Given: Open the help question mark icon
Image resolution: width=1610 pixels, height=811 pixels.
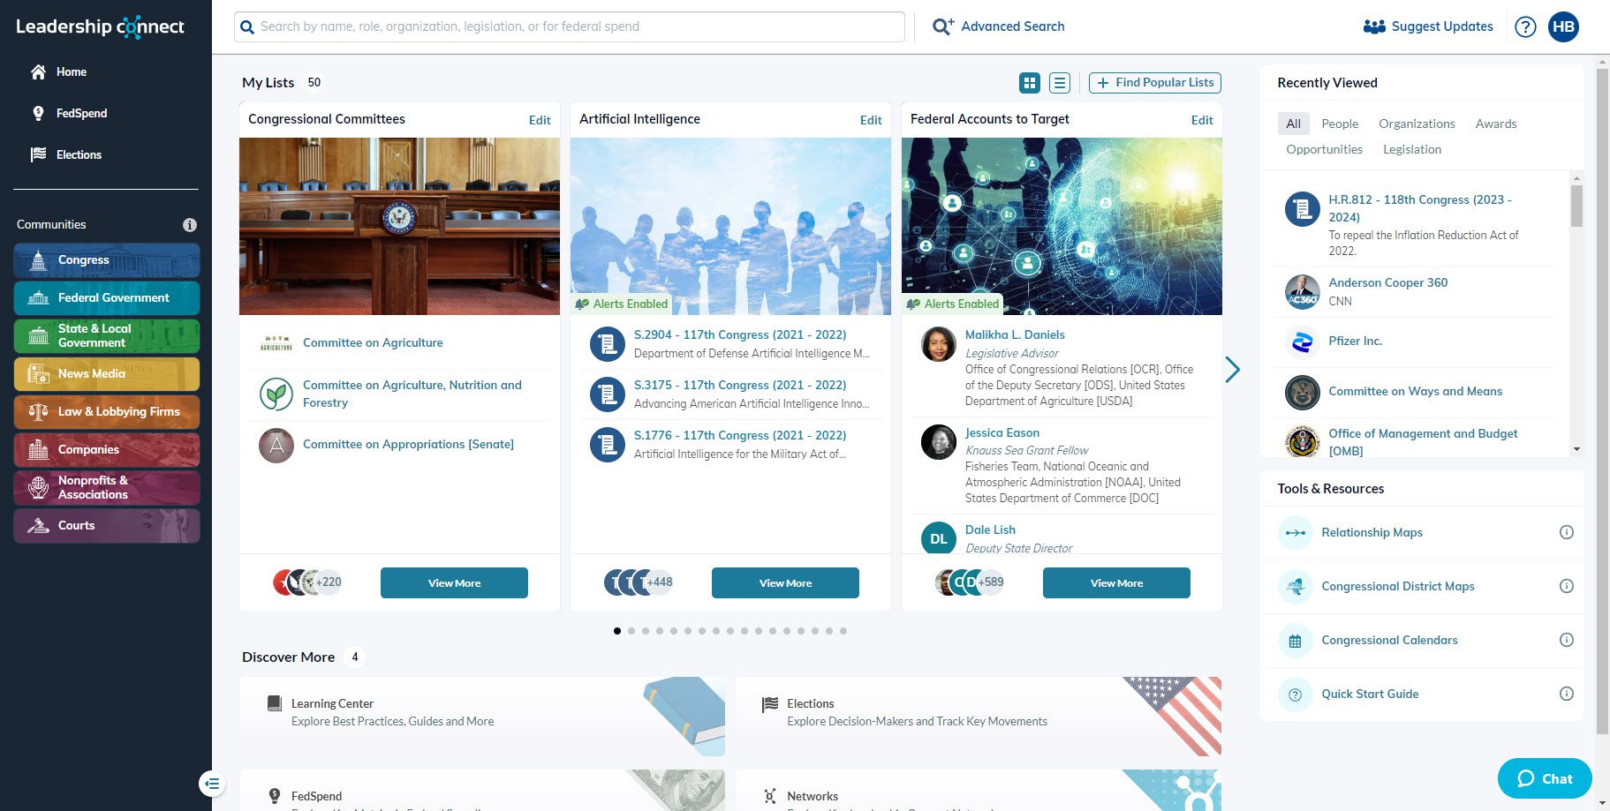Looking at the screenshot, I should point(1525,26).
